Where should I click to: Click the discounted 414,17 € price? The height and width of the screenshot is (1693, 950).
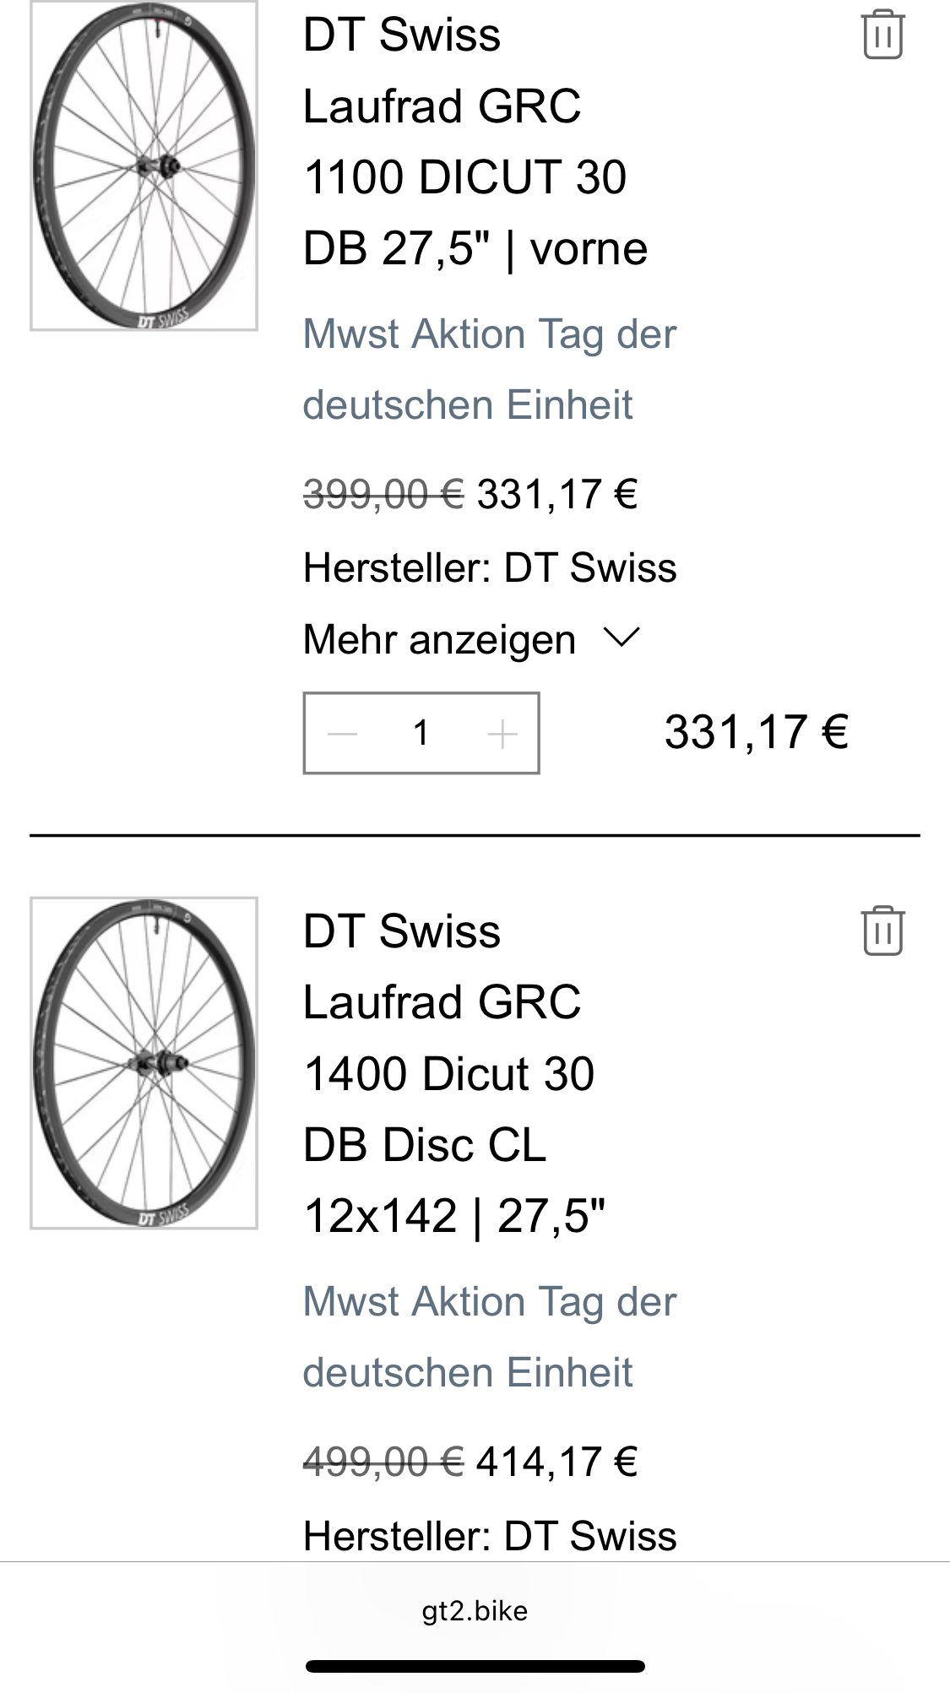pos(556,1462)
